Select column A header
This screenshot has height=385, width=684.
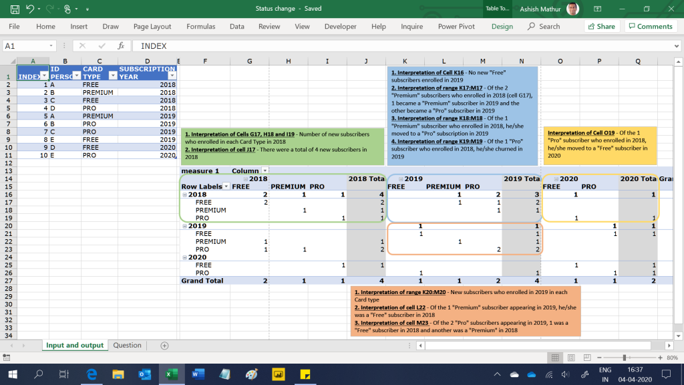click(x=33, y=61)
